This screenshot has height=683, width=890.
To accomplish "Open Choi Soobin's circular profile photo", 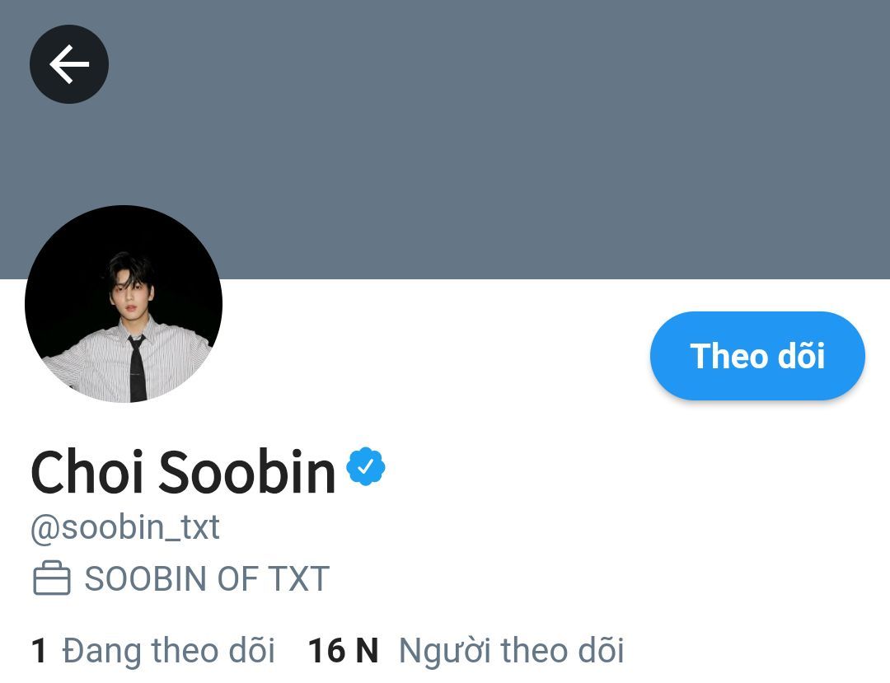I will point(124,304).
